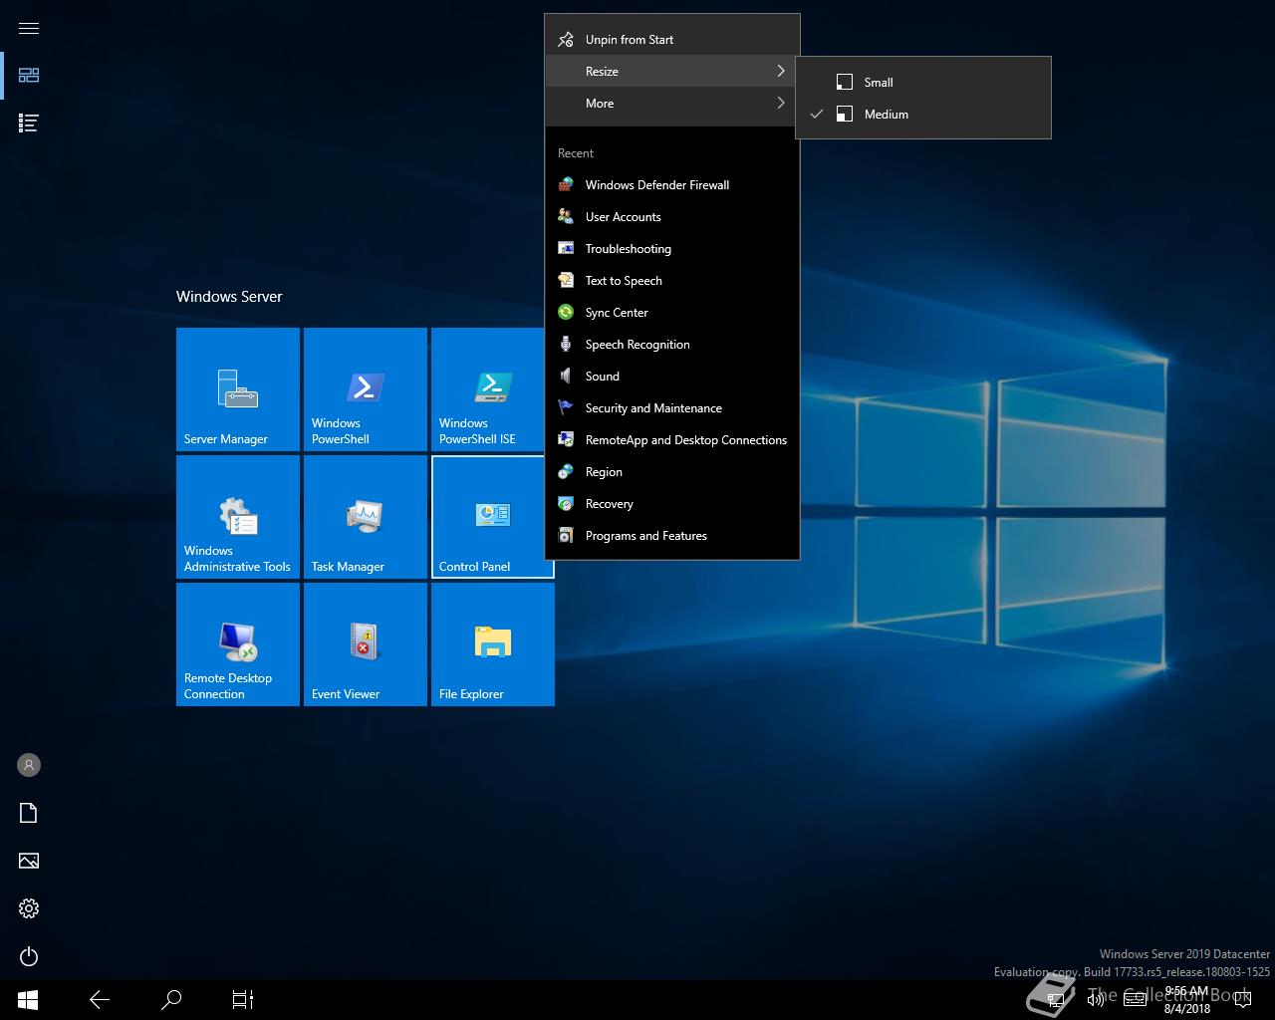This screenshot has height=1020, width=1275.
Task: Open taskbar Search
Action: (171, 1000)
